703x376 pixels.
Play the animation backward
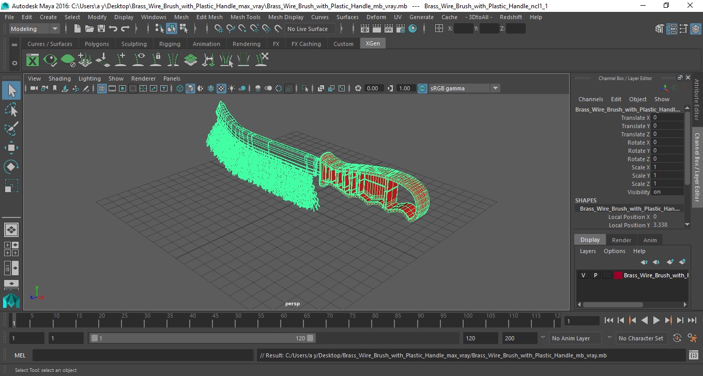pyautogui.click(x=645, y=321)
